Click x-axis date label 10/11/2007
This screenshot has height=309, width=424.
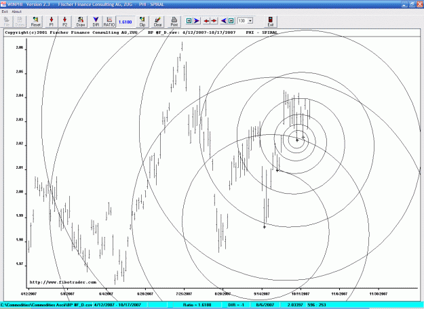click(x=301, y=294)
